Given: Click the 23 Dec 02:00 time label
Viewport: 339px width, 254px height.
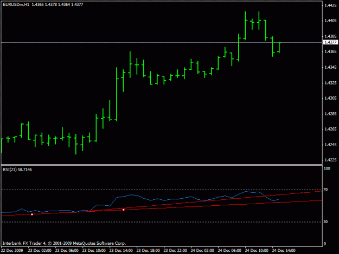Looking at the screenshot, I should click(x=40, y=250).
